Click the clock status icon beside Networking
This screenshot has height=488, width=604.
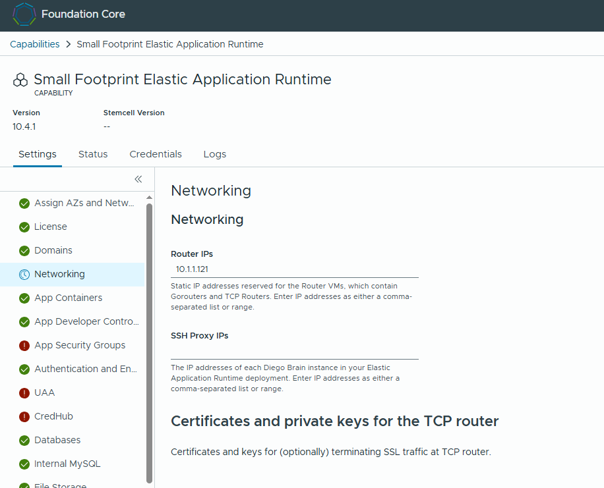(24, 275)
